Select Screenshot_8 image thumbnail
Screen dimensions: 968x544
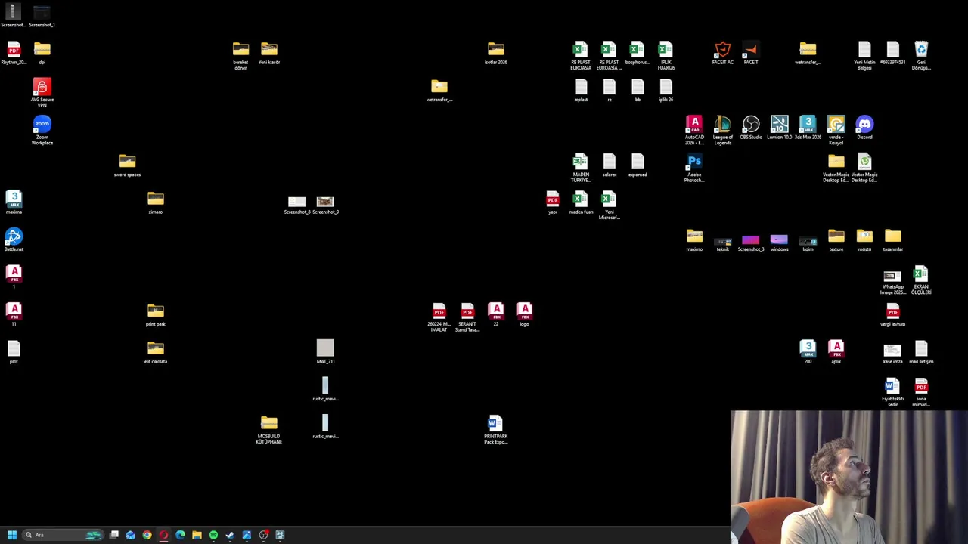click(x=296, y=205)
